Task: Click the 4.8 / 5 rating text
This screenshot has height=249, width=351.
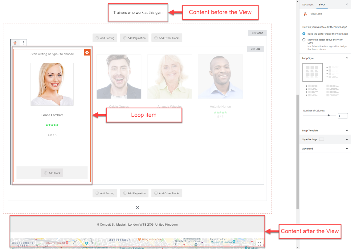Action: 52,135
